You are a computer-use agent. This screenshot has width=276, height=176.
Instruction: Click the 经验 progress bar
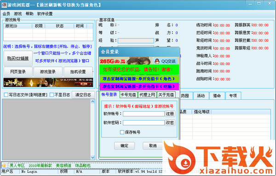point(136,41)
